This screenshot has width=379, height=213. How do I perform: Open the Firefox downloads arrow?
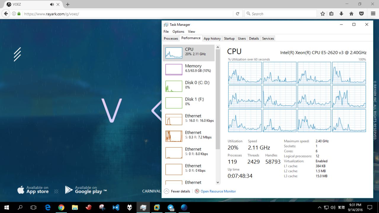coord(341,14)
